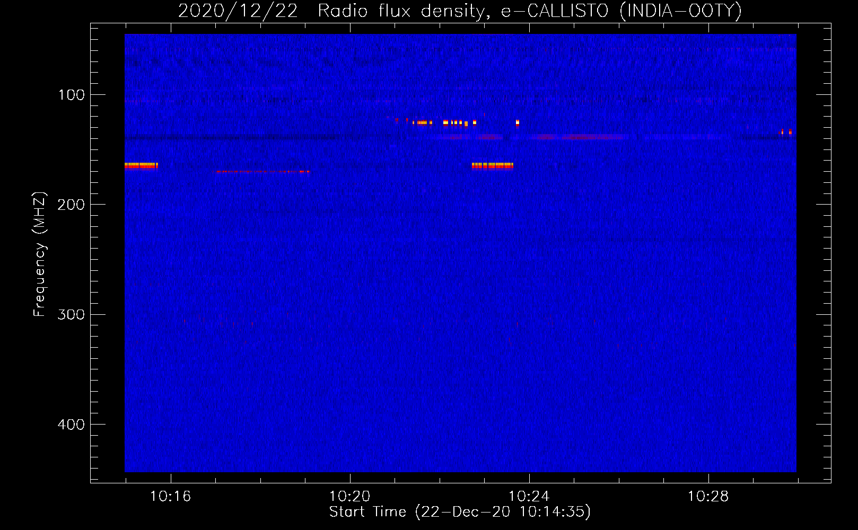This screenshot has height=530, width=858.
Task: Click the plot title "2020/12/22 Radio flux density, e-CALLISTO (INDIA-OOTY)"
Action: (460, 11)
